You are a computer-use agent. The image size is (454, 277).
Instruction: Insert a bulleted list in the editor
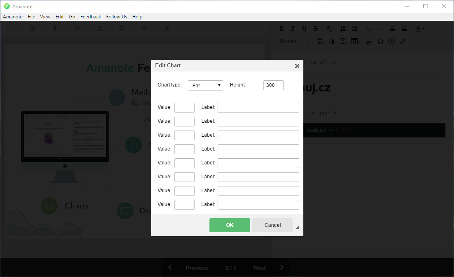click(x=354, y=29)
